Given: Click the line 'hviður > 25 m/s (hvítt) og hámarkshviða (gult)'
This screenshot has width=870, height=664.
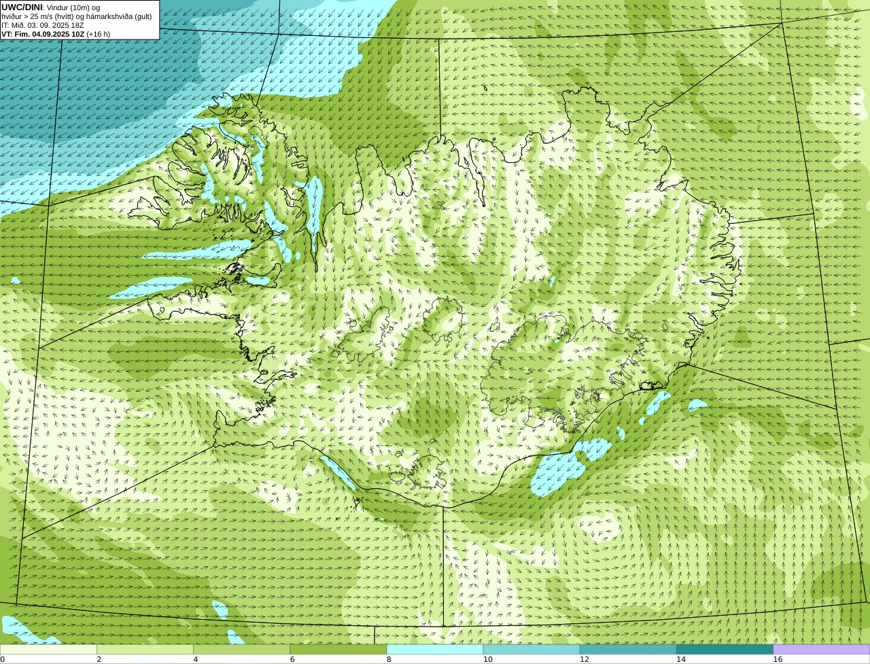Looking at the screenshot, I should (76, 16).
